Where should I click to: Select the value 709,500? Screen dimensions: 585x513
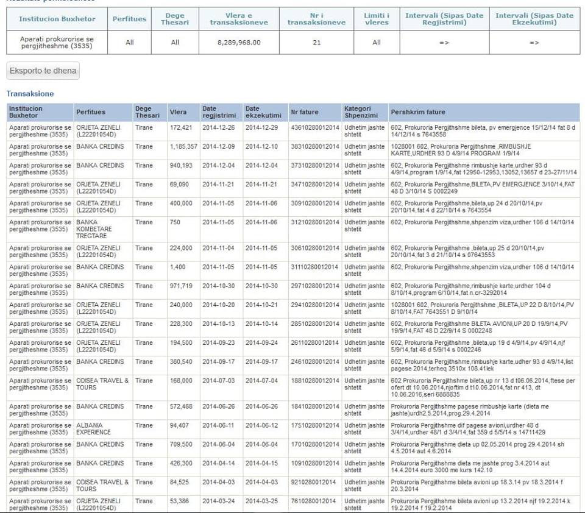click(x=181, y=444)
